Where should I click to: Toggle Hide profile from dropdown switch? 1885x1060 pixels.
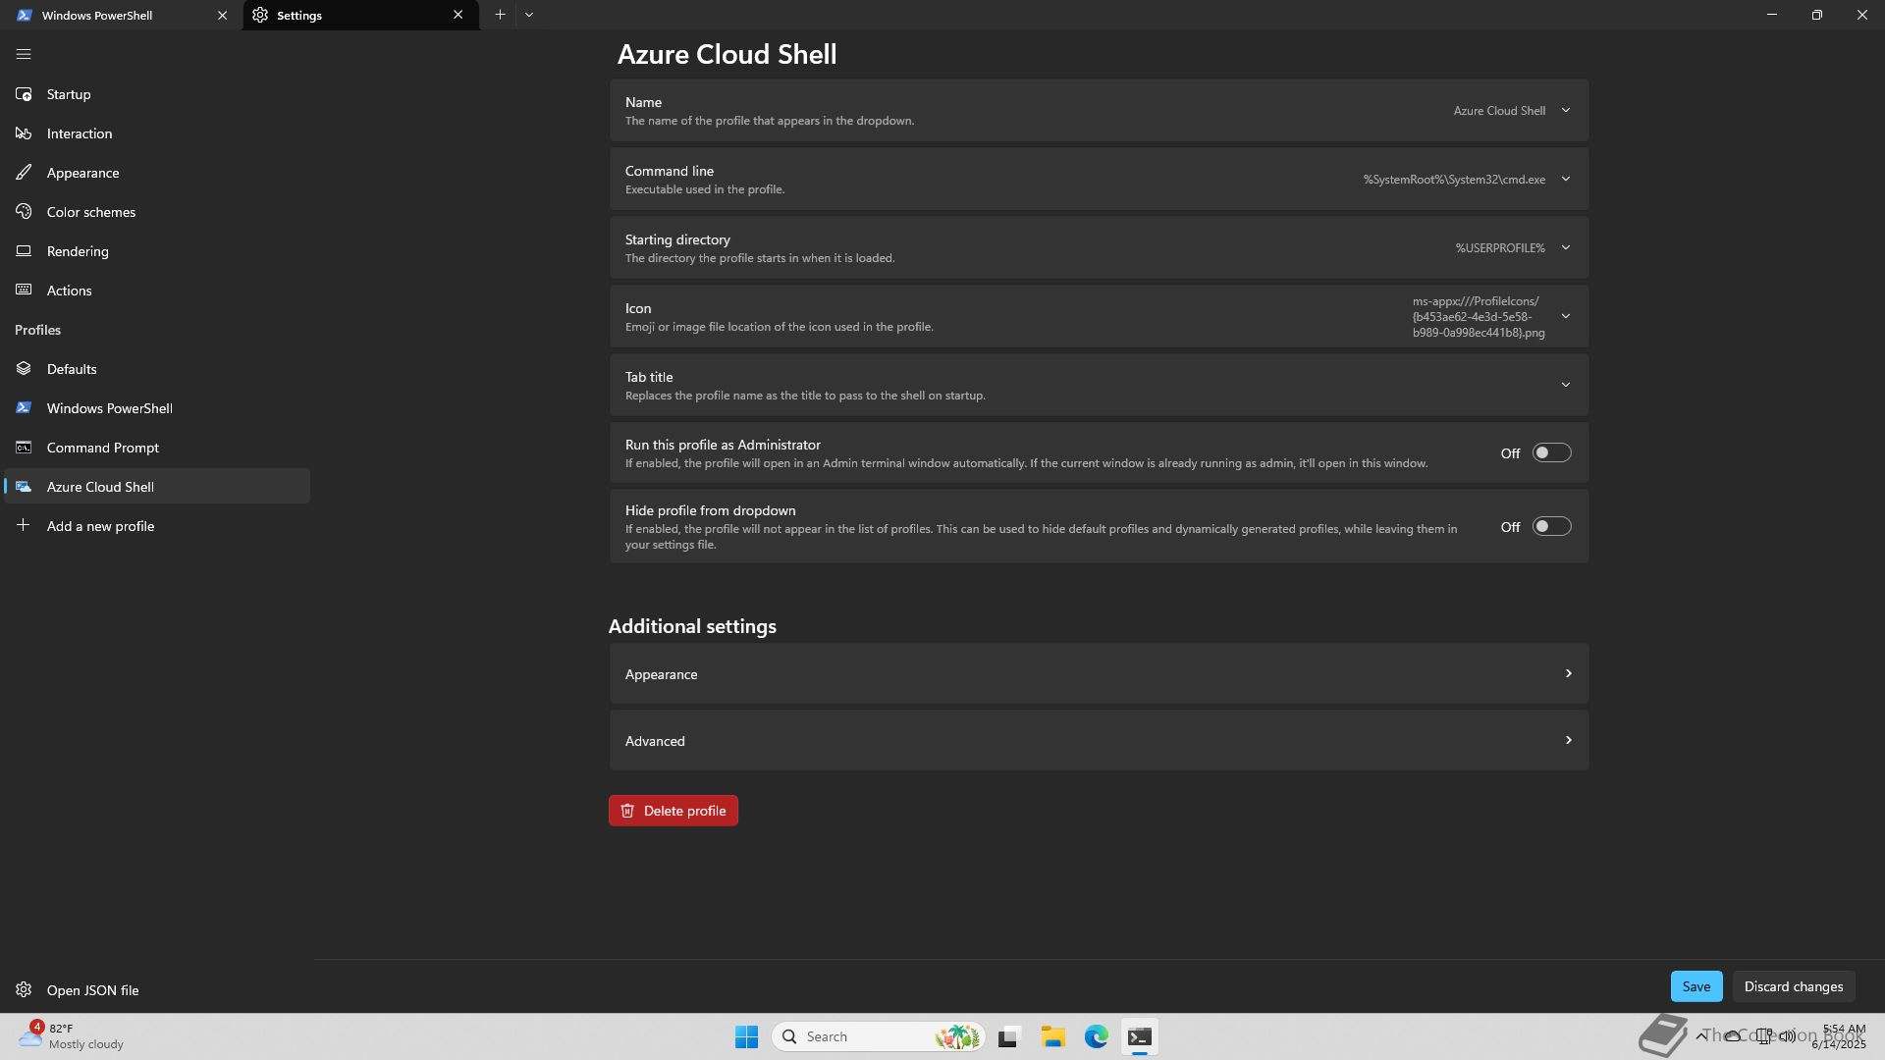coord(1551,527)
